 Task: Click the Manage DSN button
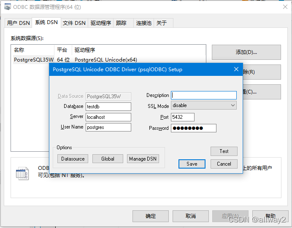143,158
